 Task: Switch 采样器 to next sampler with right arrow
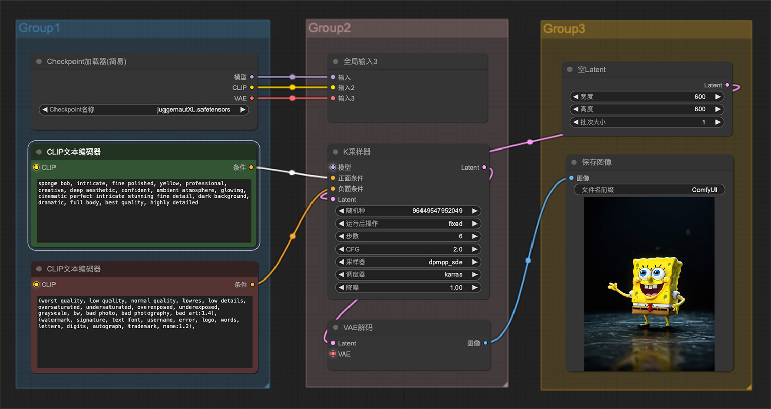pos(475,262)
